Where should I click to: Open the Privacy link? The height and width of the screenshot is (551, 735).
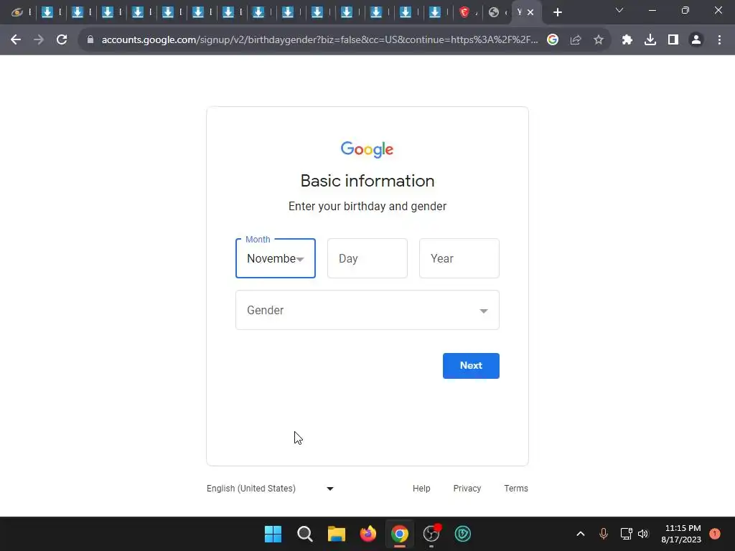(x=467, y=488)
